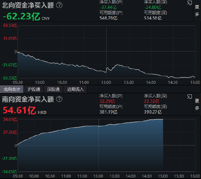
Task: Click the northbound 净买入额(深) value -24.80亿
Action: click(152, 7)
